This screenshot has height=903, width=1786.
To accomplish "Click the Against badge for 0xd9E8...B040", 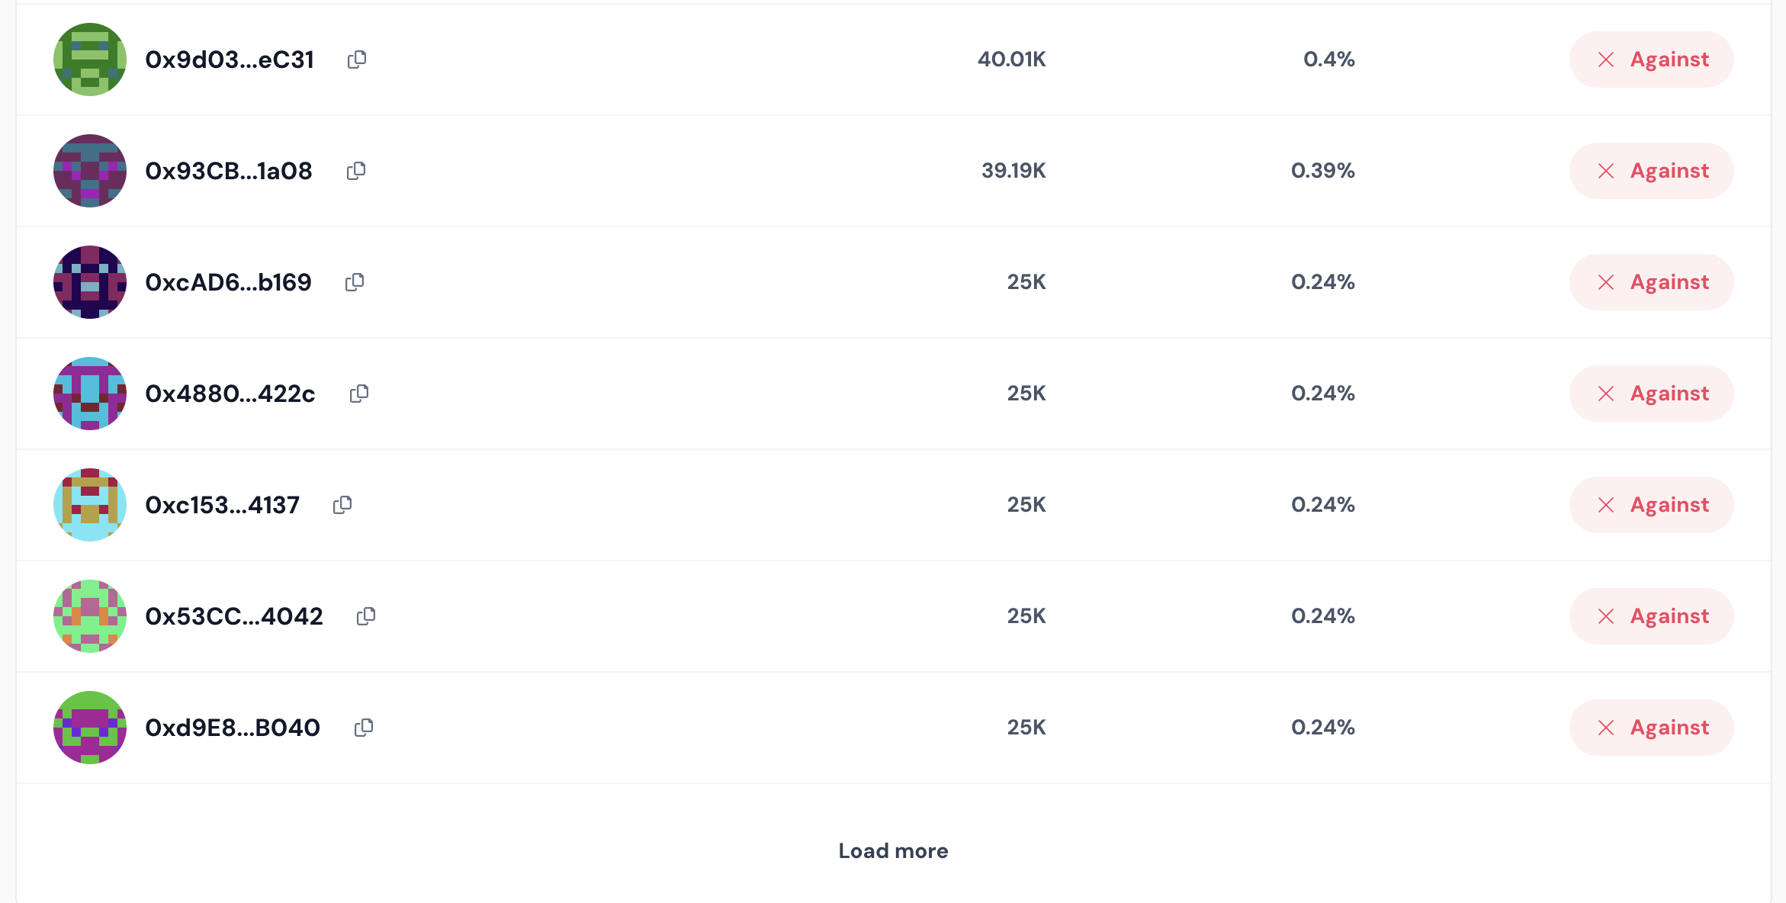I will point(1651,728).
